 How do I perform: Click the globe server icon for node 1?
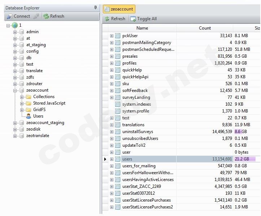pos(15,25)
